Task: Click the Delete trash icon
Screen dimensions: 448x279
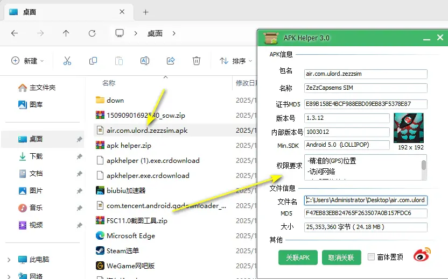Action: [197, 61]
